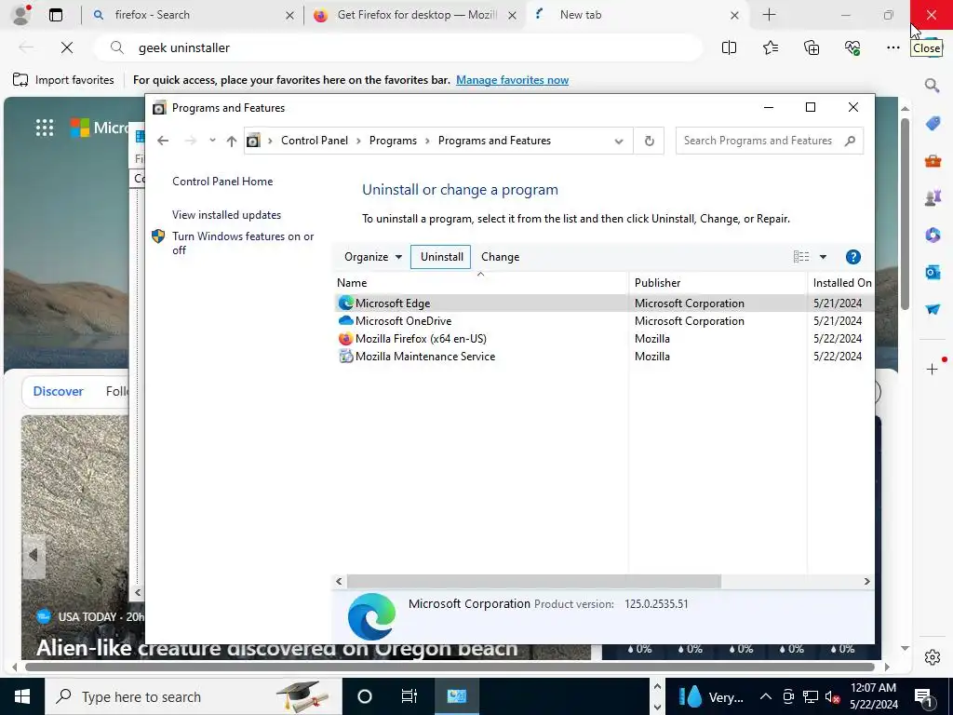Select the Discover feed tab

point(58,392)
